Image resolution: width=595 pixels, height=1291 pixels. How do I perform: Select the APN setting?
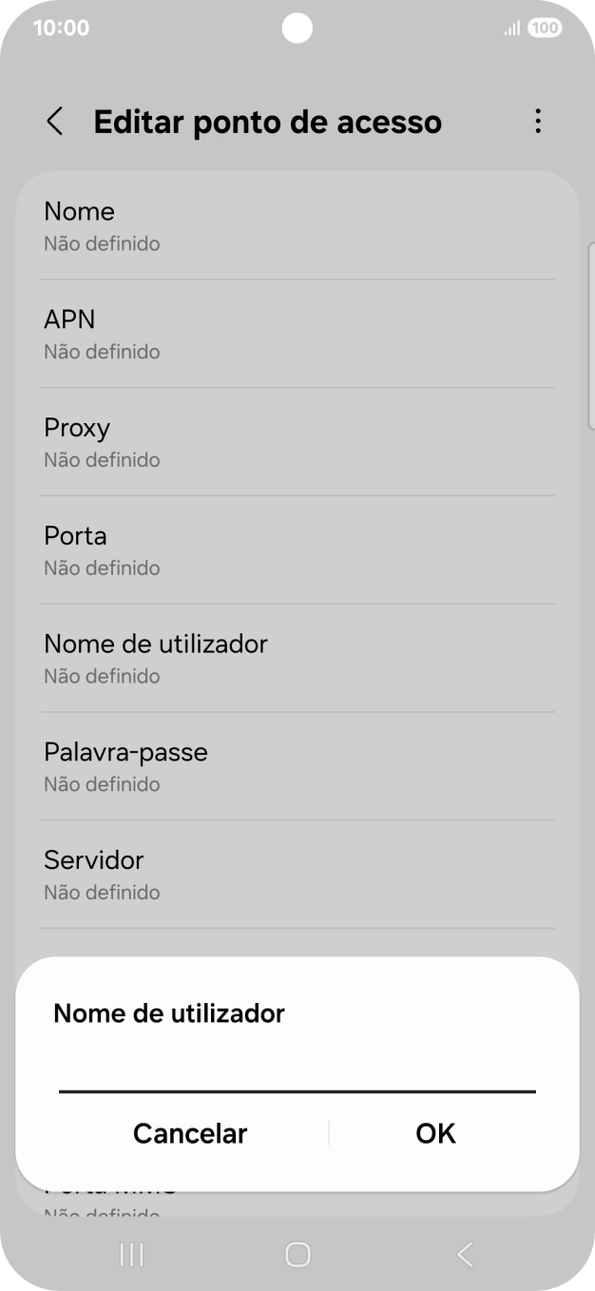(x=297, y=333)
